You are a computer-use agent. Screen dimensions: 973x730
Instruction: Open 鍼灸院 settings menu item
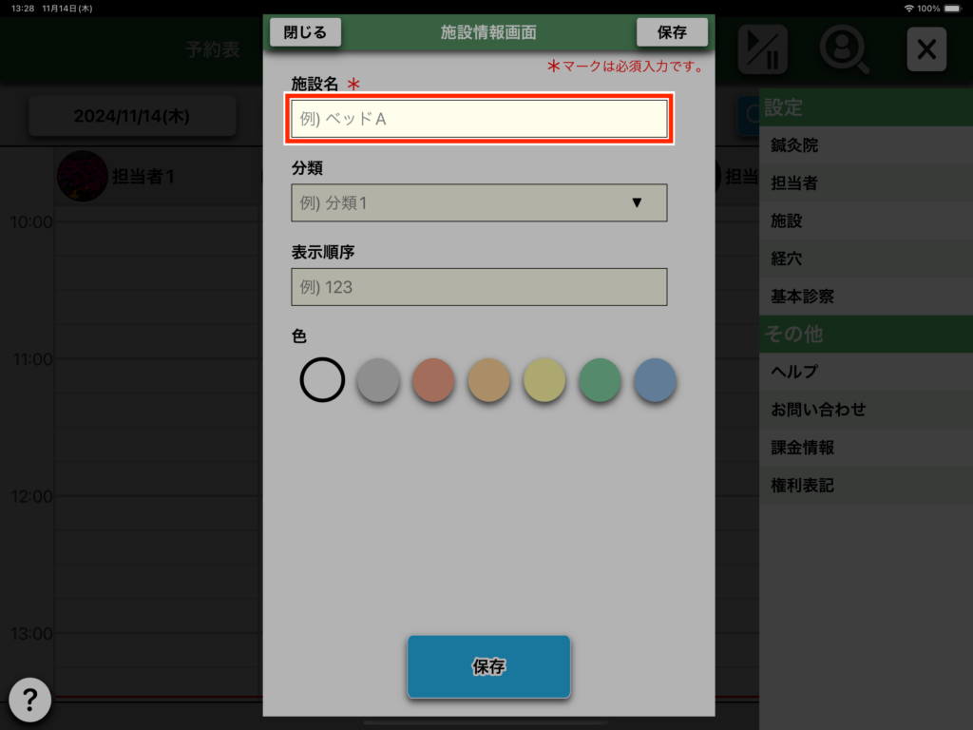794,145
